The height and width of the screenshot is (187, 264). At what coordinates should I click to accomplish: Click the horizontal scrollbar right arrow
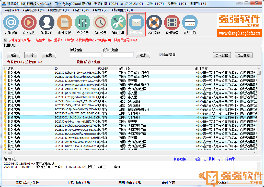click(255, 152)
